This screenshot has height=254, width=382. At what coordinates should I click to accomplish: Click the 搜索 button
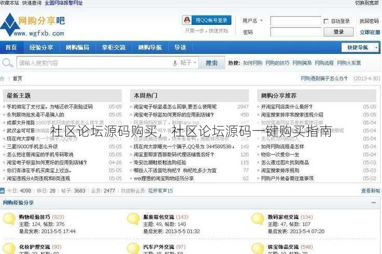211,63
